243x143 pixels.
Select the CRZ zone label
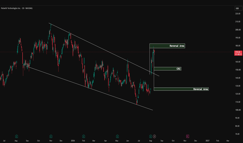click(179, 69)
